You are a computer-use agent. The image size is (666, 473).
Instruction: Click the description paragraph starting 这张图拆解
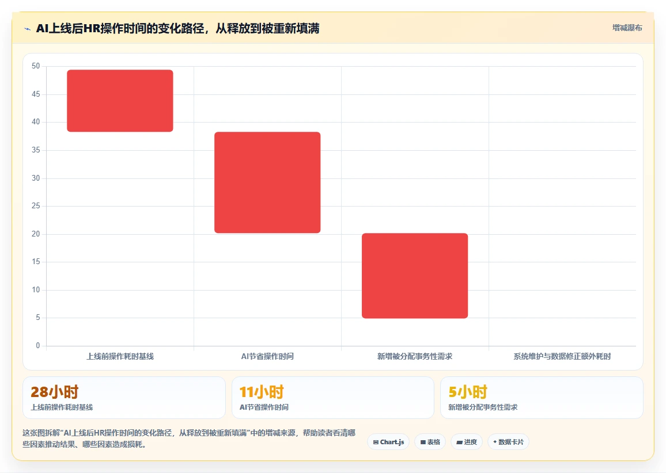pyautogui.click(x=189, y=438)
